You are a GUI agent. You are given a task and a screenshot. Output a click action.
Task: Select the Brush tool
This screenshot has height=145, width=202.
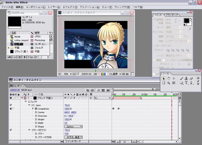pos(181,78)
